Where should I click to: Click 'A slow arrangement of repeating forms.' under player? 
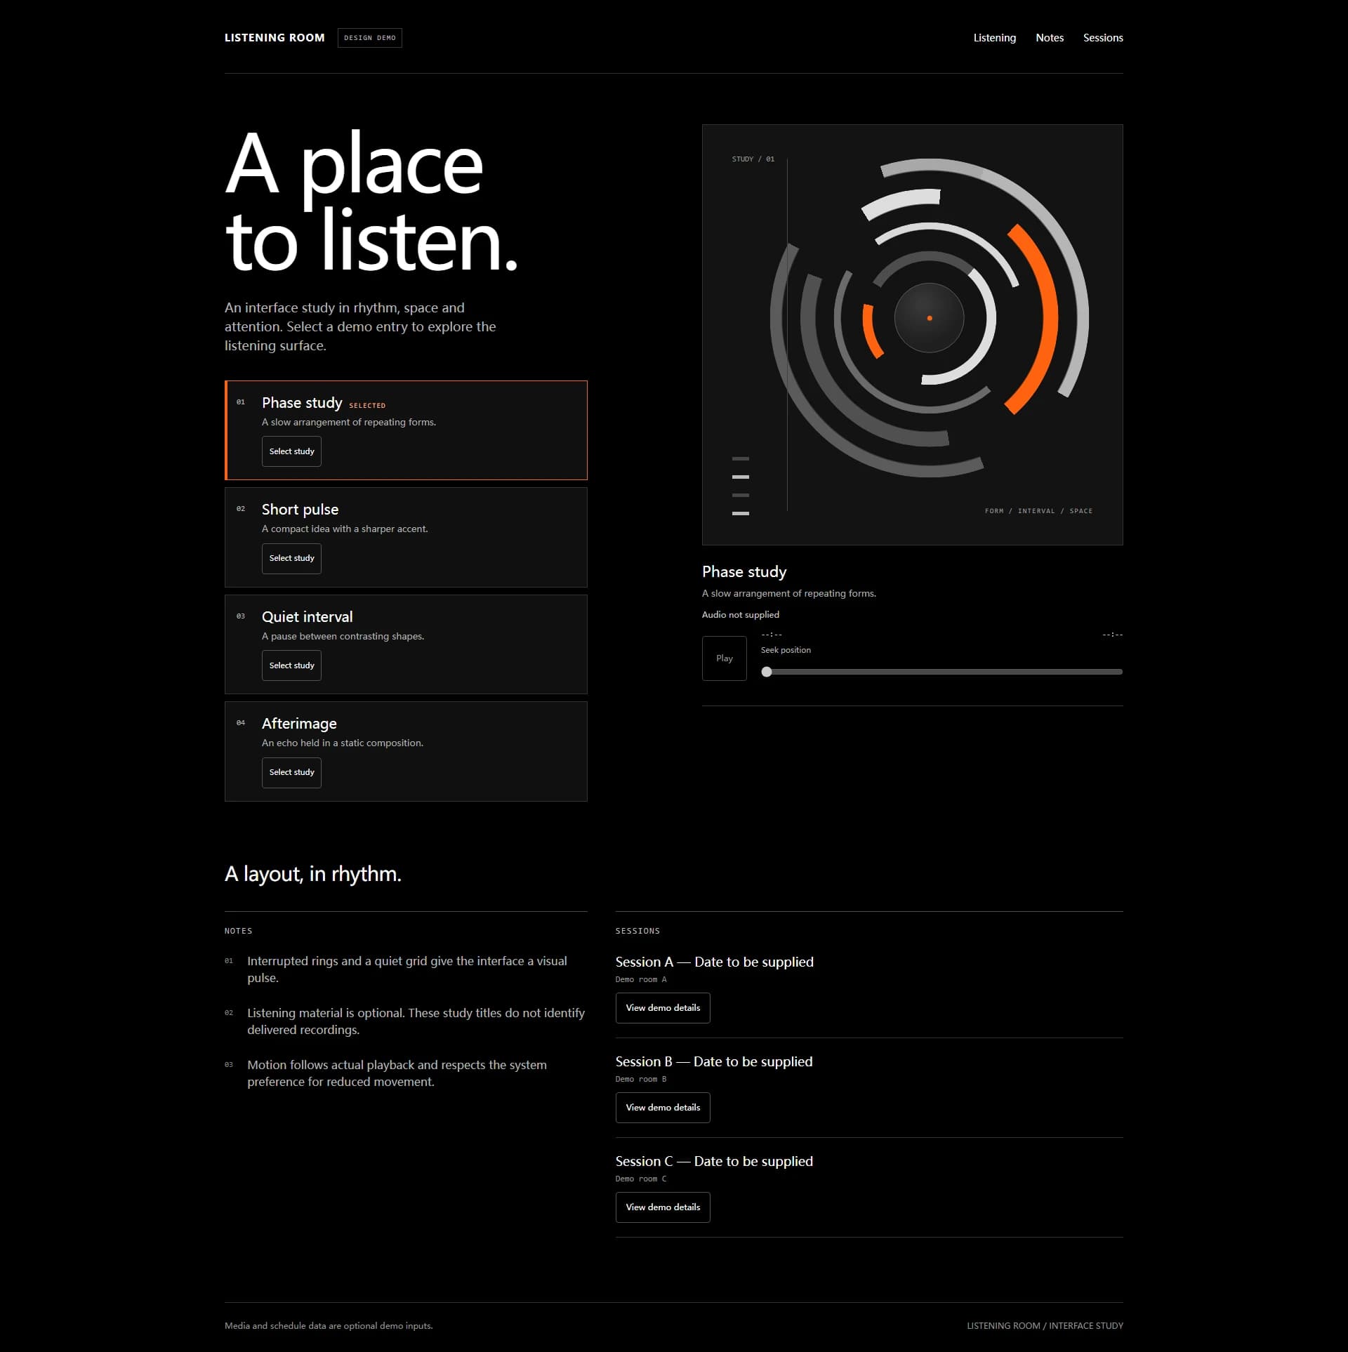(x=789, y=594)
